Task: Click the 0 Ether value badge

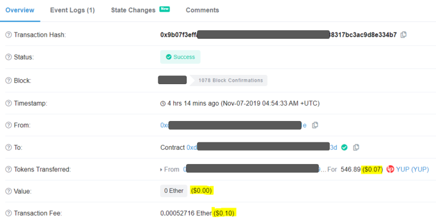Action: click(x=174, y=190)
